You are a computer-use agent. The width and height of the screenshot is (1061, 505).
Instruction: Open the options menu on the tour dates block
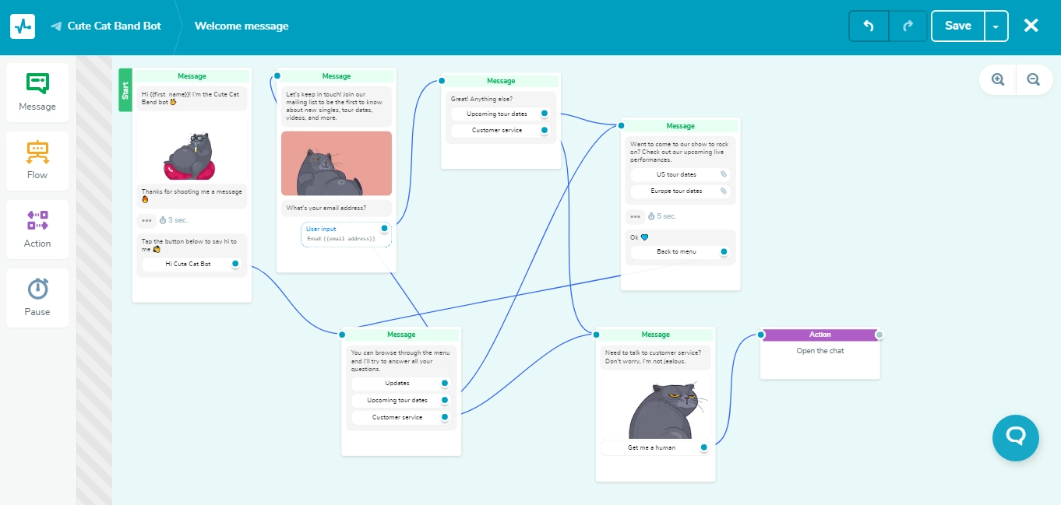[635, 216]
